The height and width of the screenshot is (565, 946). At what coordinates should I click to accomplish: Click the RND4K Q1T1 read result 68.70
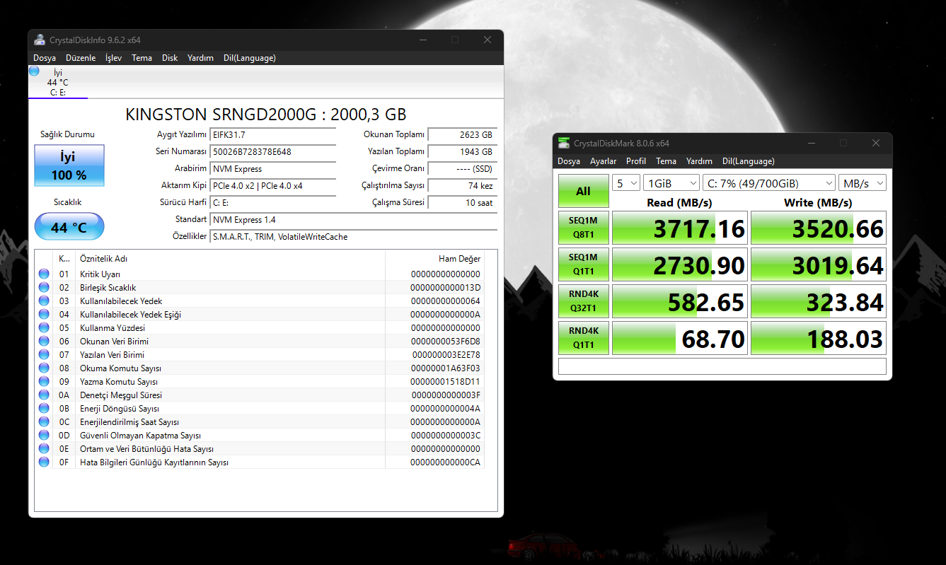point(679,338)
